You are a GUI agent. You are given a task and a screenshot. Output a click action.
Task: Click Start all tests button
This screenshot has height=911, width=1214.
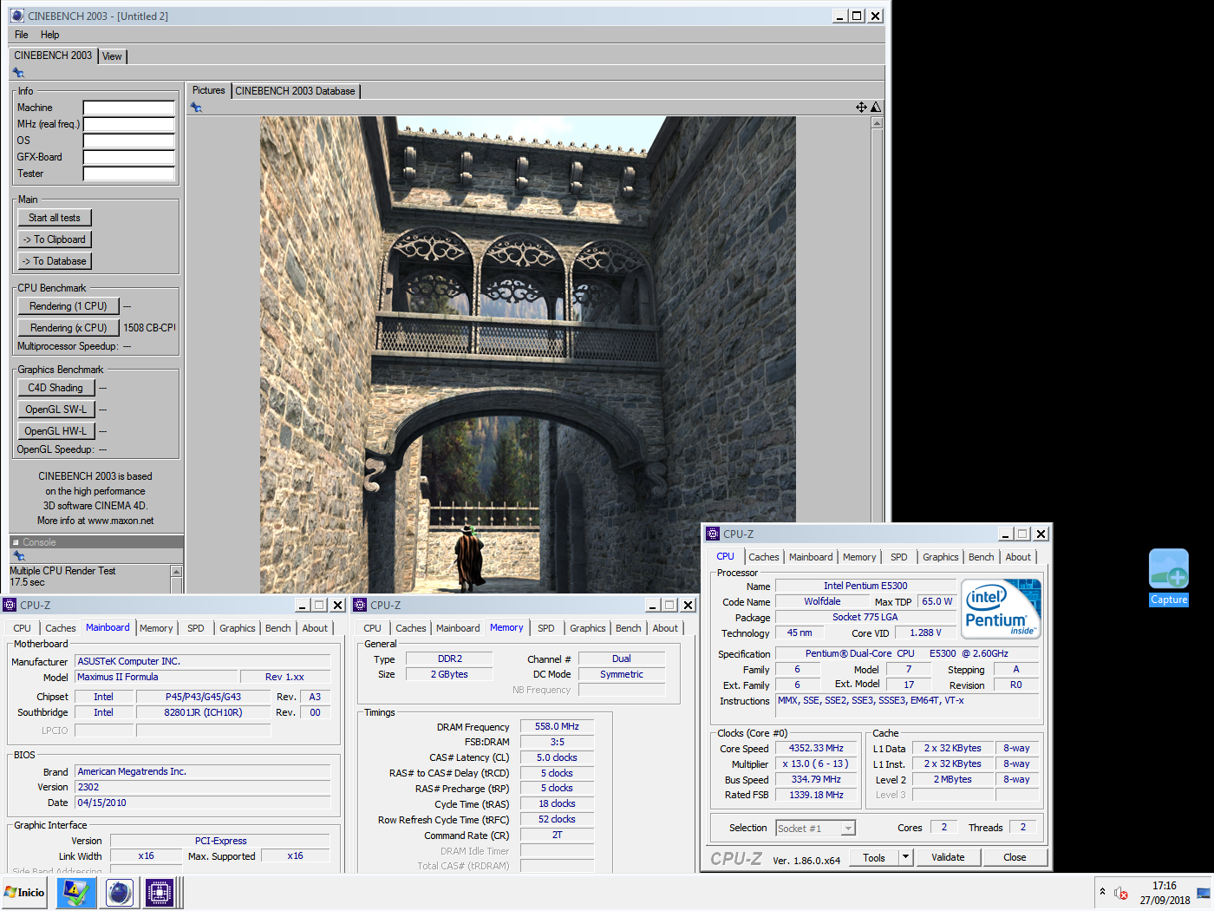(55, 218)
